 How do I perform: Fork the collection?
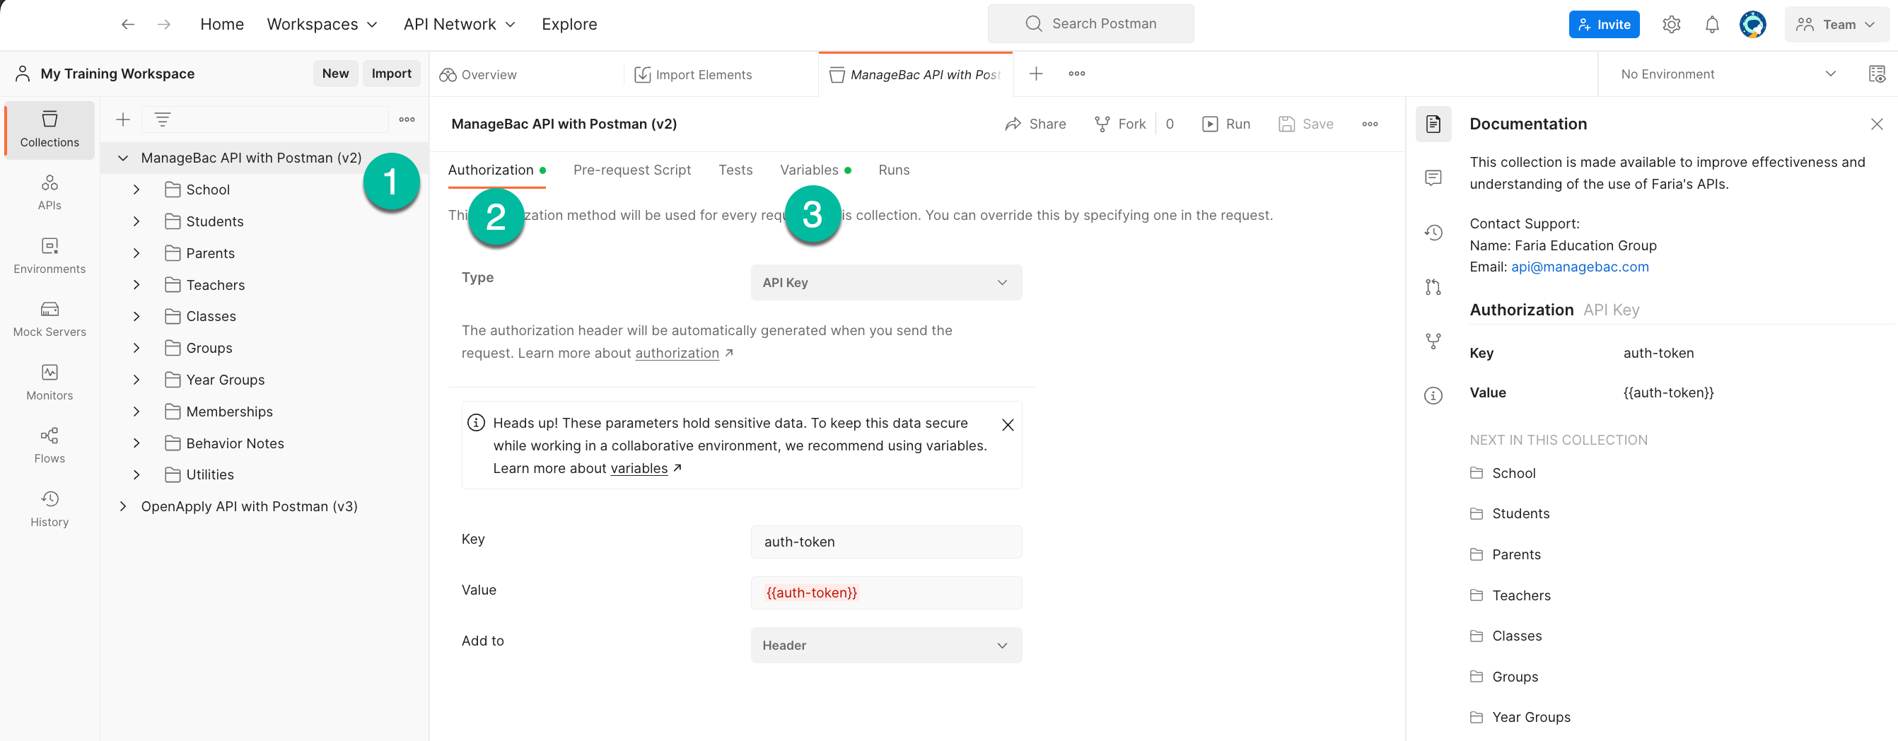pos(1120,124)
